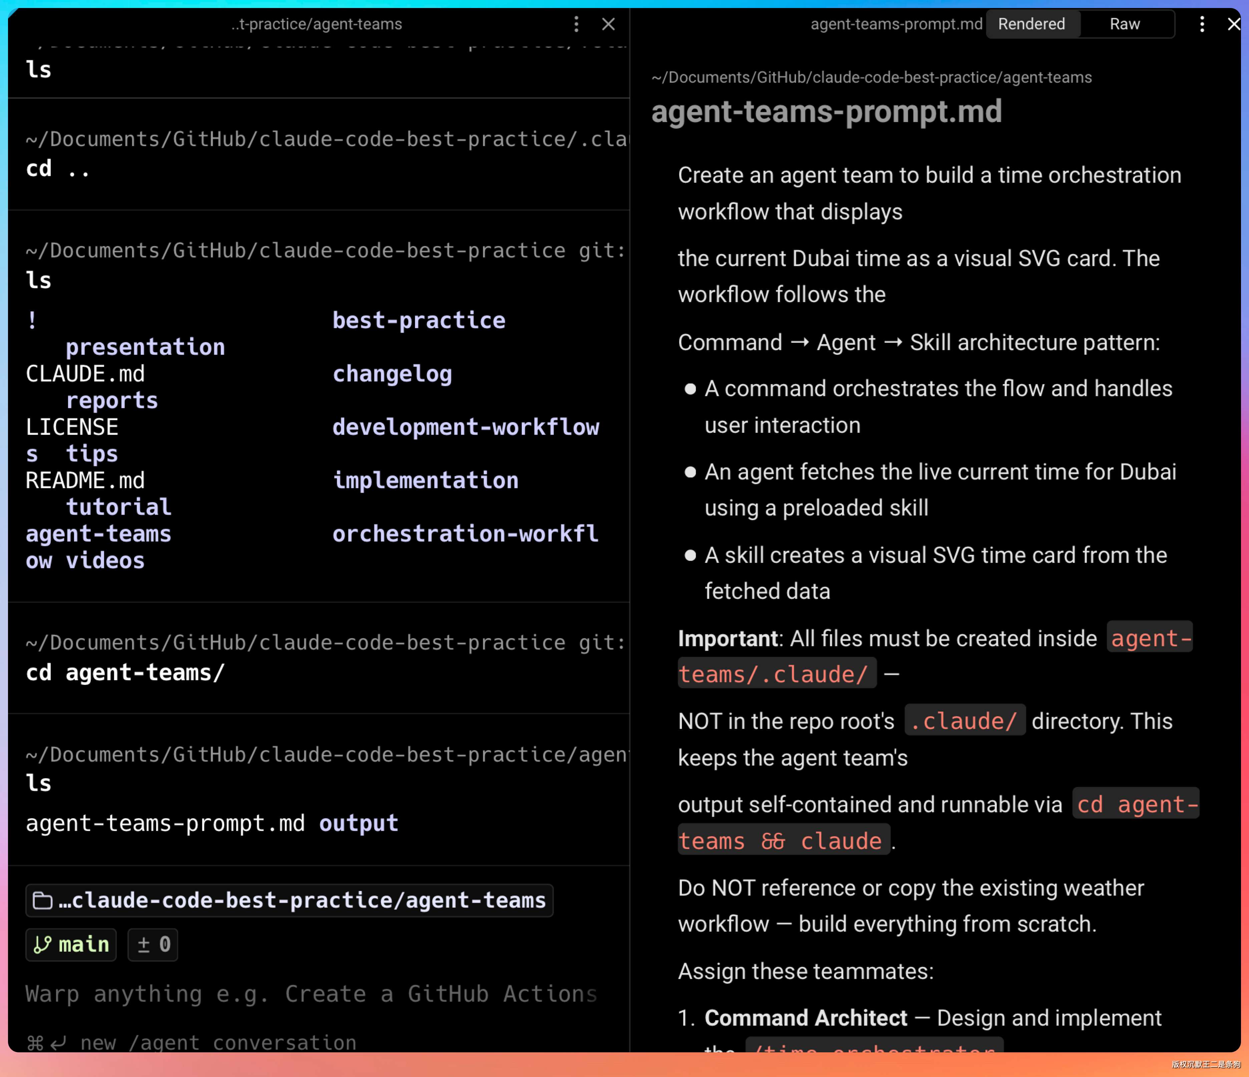The height and width of the screenshot is (1077, 1249).
Task: Focus the 'Warp anything' input field
Action: (x=311, y=994)
